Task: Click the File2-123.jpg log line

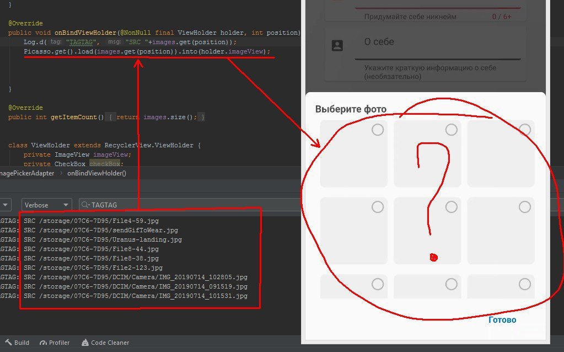Action: coord(81,268)
